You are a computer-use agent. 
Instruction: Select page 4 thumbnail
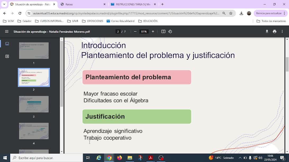pyautogui.click(x=34, y=131)
